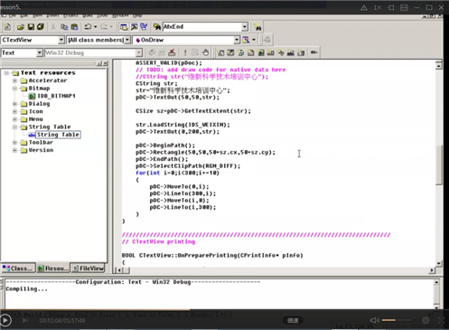
Task: Expand the Toolbar folder node
Action: click(14, 142)
